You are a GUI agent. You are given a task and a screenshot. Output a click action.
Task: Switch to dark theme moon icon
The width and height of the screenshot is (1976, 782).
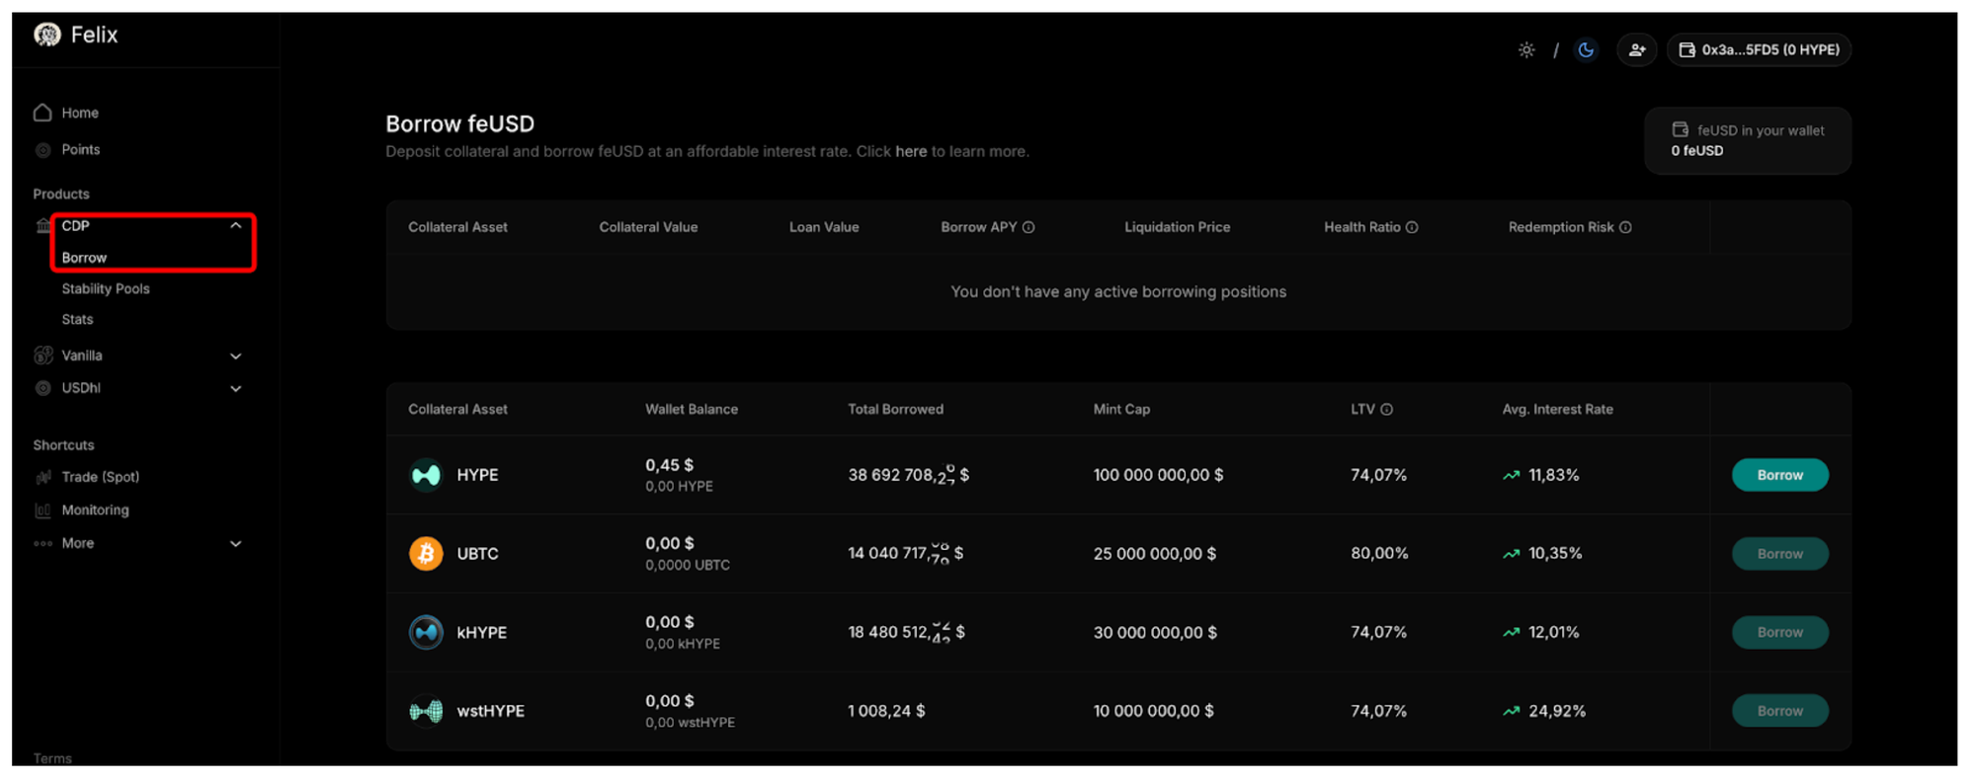pos(1586,50)
